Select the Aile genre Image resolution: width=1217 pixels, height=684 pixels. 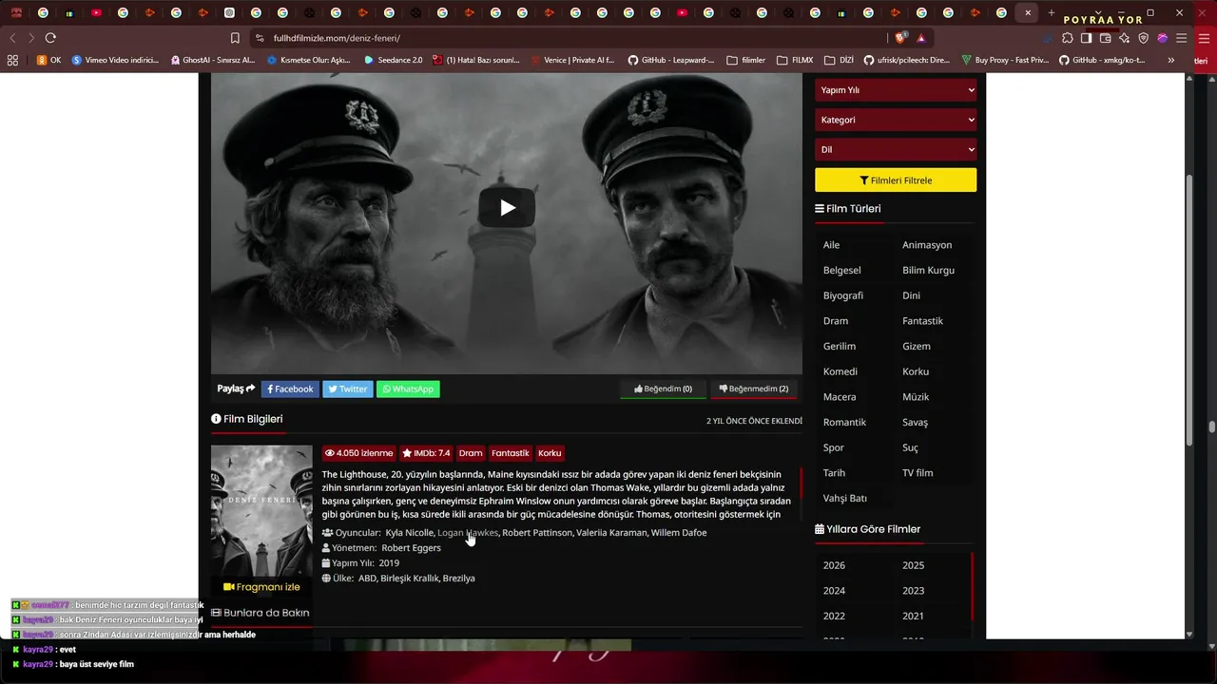tap(831, 245)
